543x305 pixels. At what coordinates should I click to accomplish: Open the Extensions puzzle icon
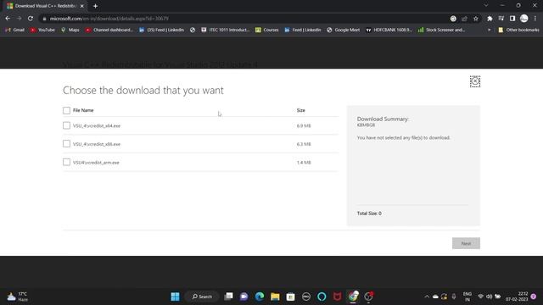coord(490,19)
